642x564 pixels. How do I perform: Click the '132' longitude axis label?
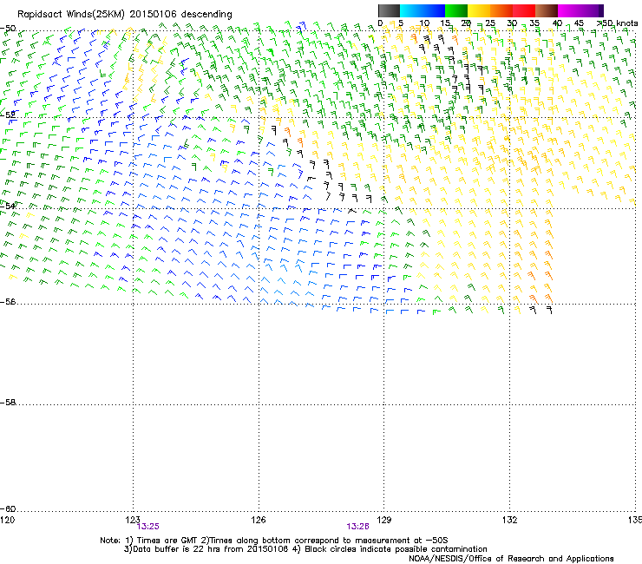tap(510, 520)
